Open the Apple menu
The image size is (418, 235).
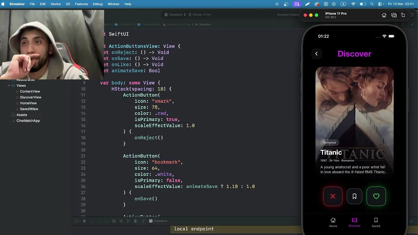pyautogui.click(x=3, y=4)
